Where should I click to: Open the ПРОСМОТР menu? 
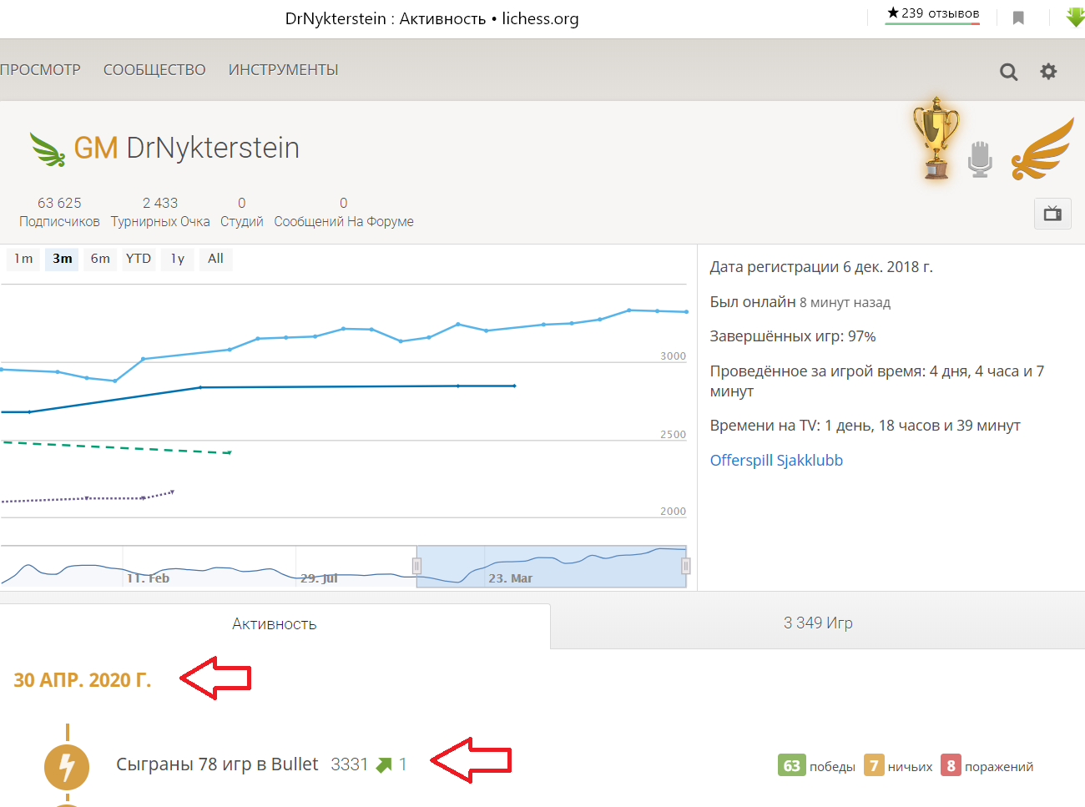coord(40,70)
